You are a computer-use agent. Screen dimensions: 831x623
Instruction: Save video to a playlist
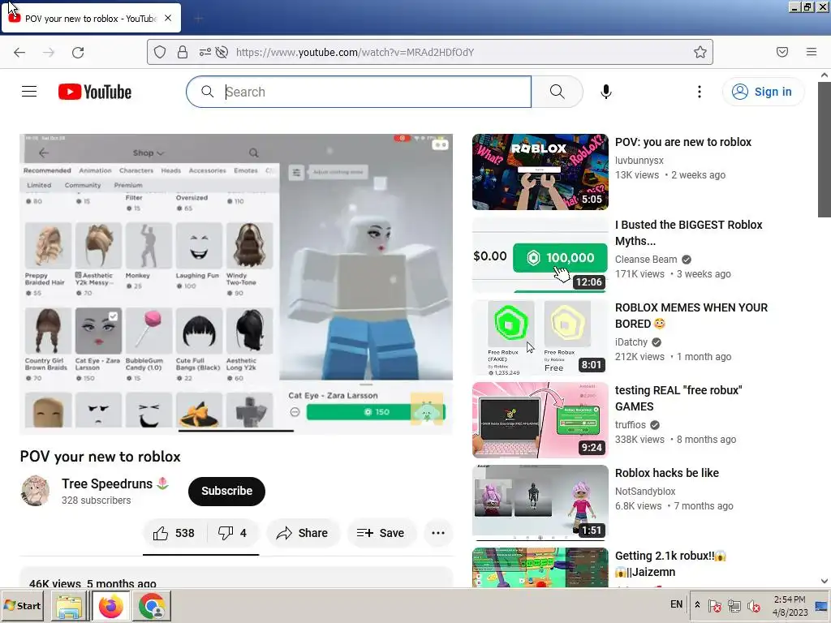[381, 533]
